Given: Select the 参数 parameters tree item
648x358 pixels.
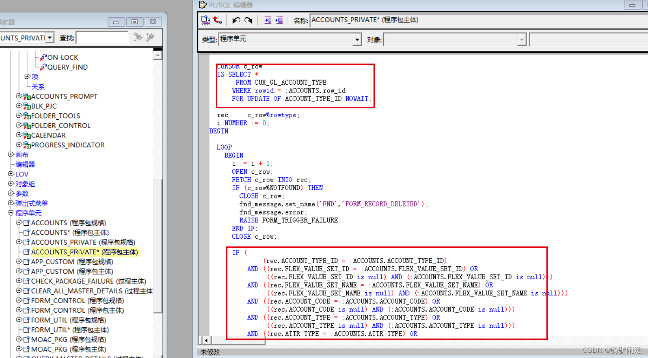Looking at the screenshot, I should coord(22,194).
